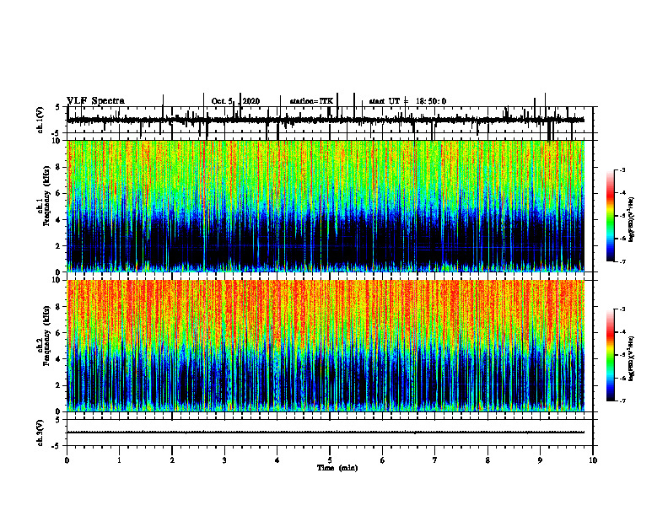Click the ch.1 spectrogram color scale bar
668x516 pixels.
(x=610, y=216)
